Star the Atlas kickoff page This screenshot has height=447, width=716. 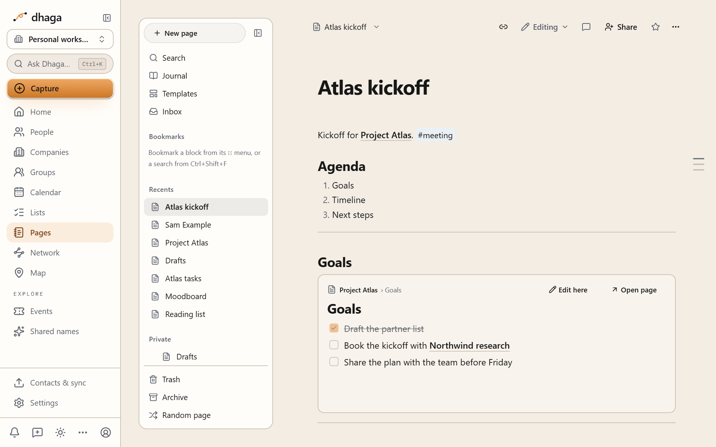(x=656, y=27)
